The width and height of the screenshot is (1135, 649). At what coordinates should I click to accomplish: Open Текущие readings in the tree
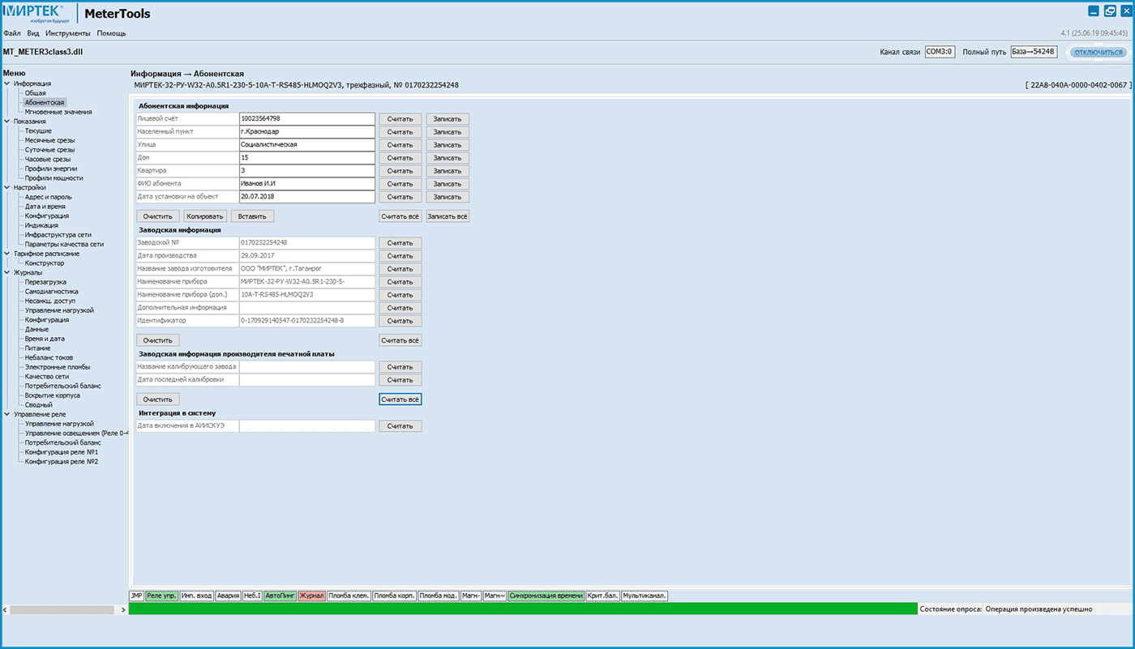pos(38,131)
